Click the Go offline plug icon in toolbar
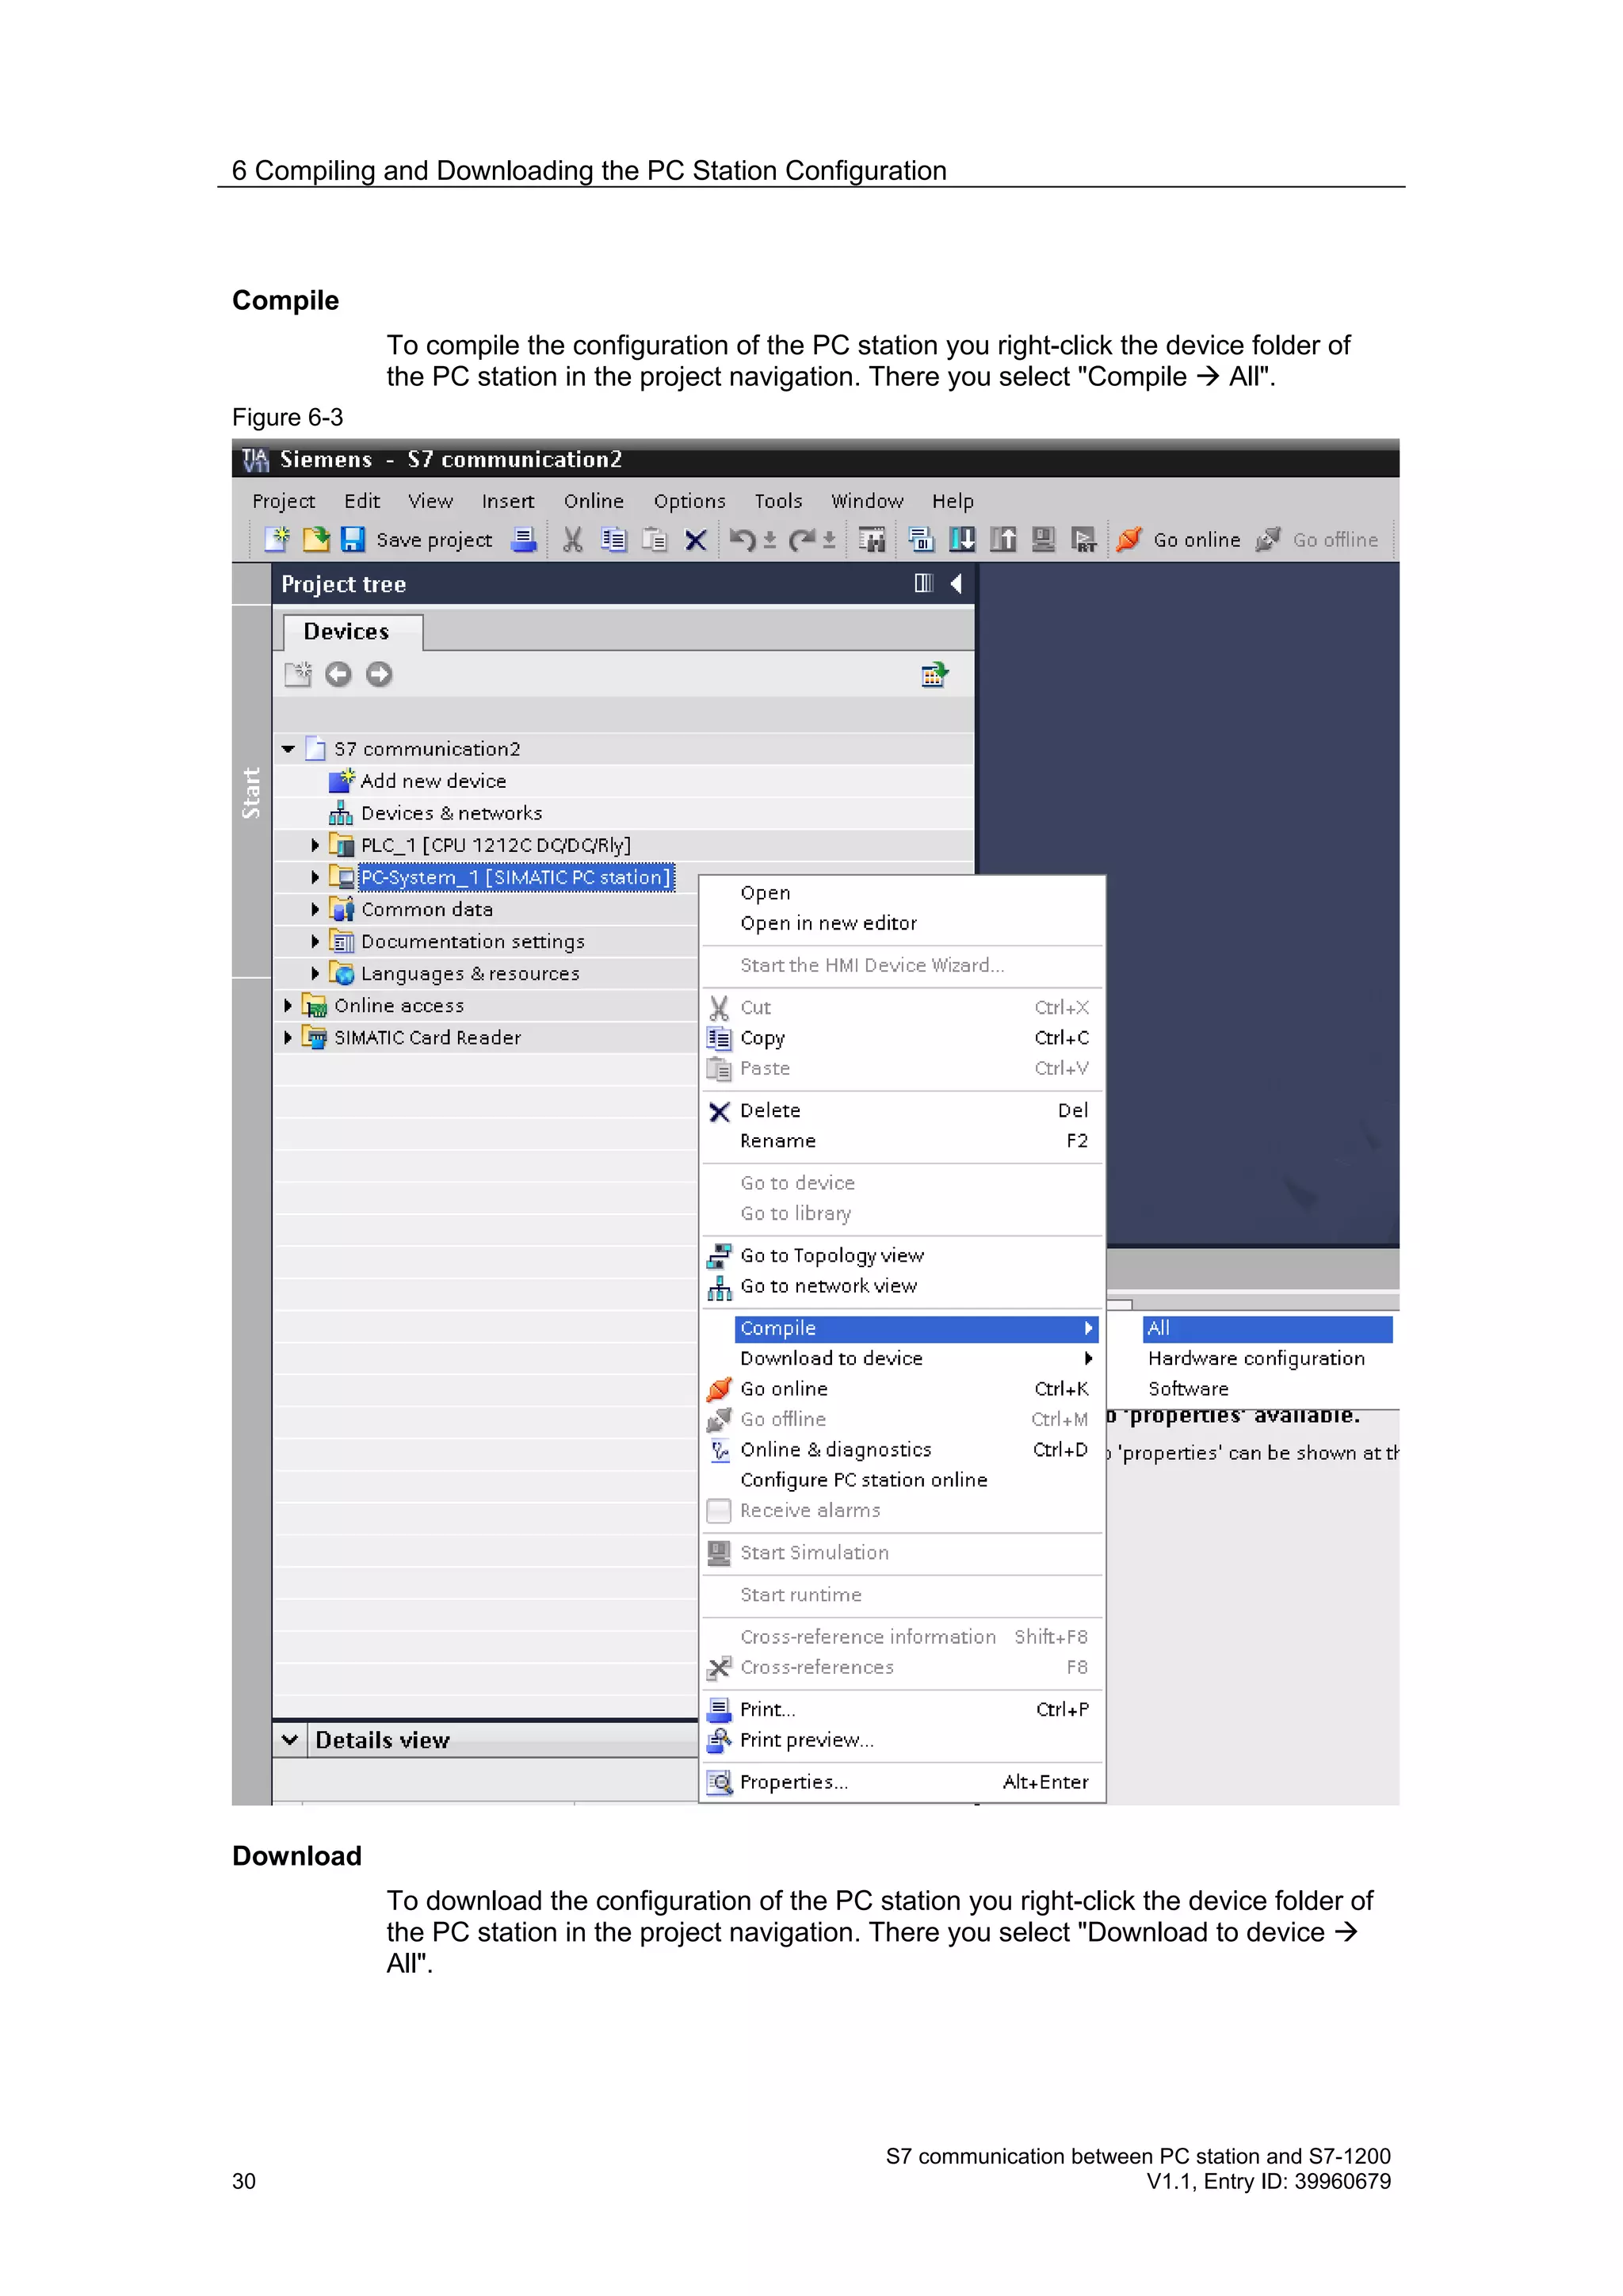Image resolution: width=1623 pixels, height=2296 pixels. [1268, 539]
